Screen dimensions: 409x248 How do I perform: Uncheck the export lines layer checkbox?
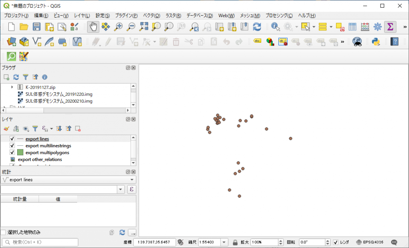tap(12, 139)
